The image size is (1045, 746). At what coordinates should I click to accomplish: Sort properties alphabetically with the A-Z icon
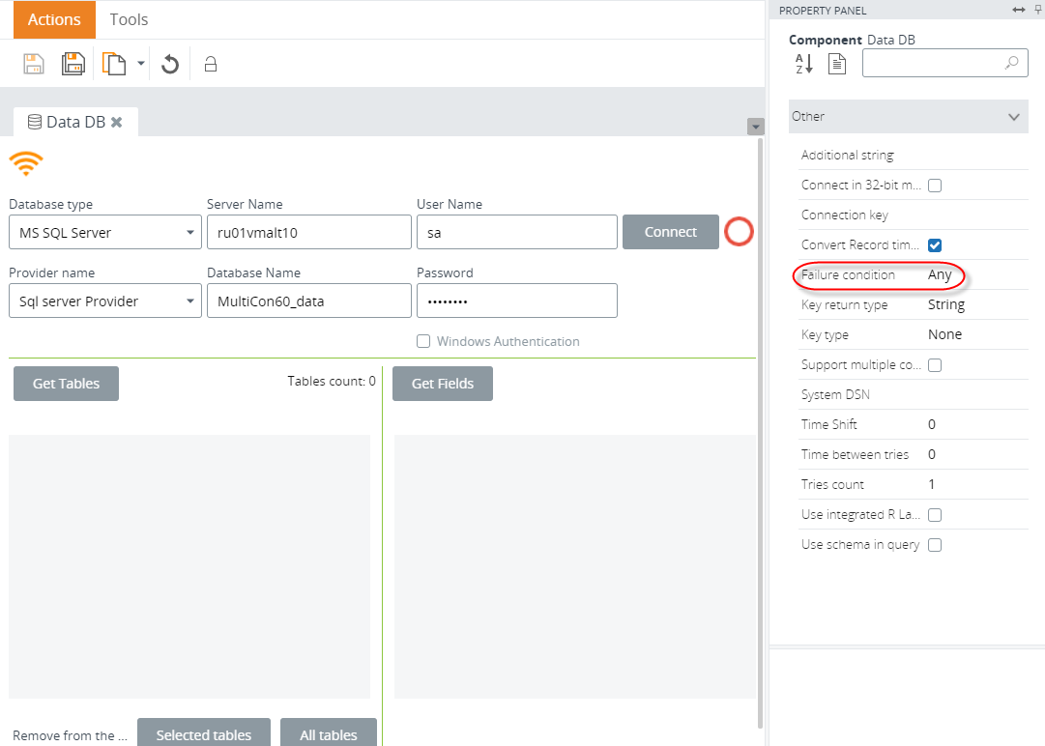tap(804, 64)
